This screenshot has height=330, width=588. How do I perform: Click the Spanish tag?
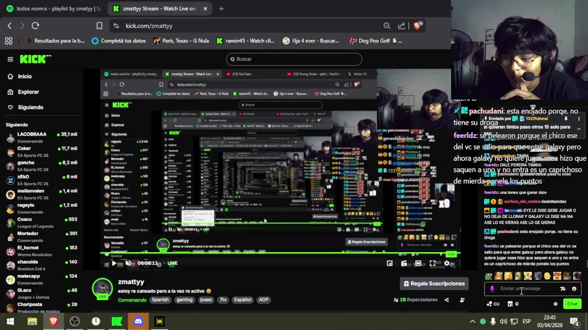click(160, 300)
